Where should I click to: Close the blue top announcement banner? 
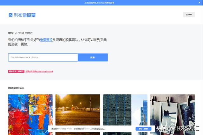click(199, 3)
